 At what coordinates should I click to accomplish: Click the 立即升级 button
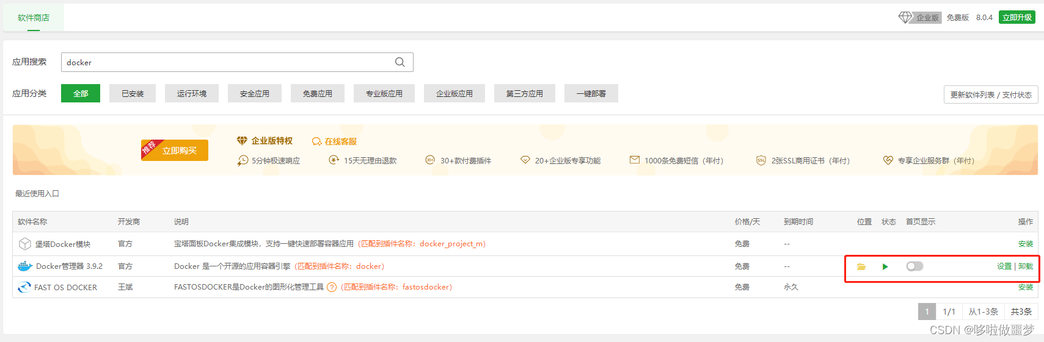click(1017, 18)
